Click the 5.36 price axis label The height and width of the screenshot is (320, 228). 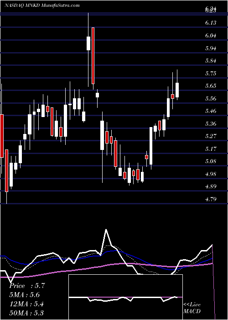(211, 124)
